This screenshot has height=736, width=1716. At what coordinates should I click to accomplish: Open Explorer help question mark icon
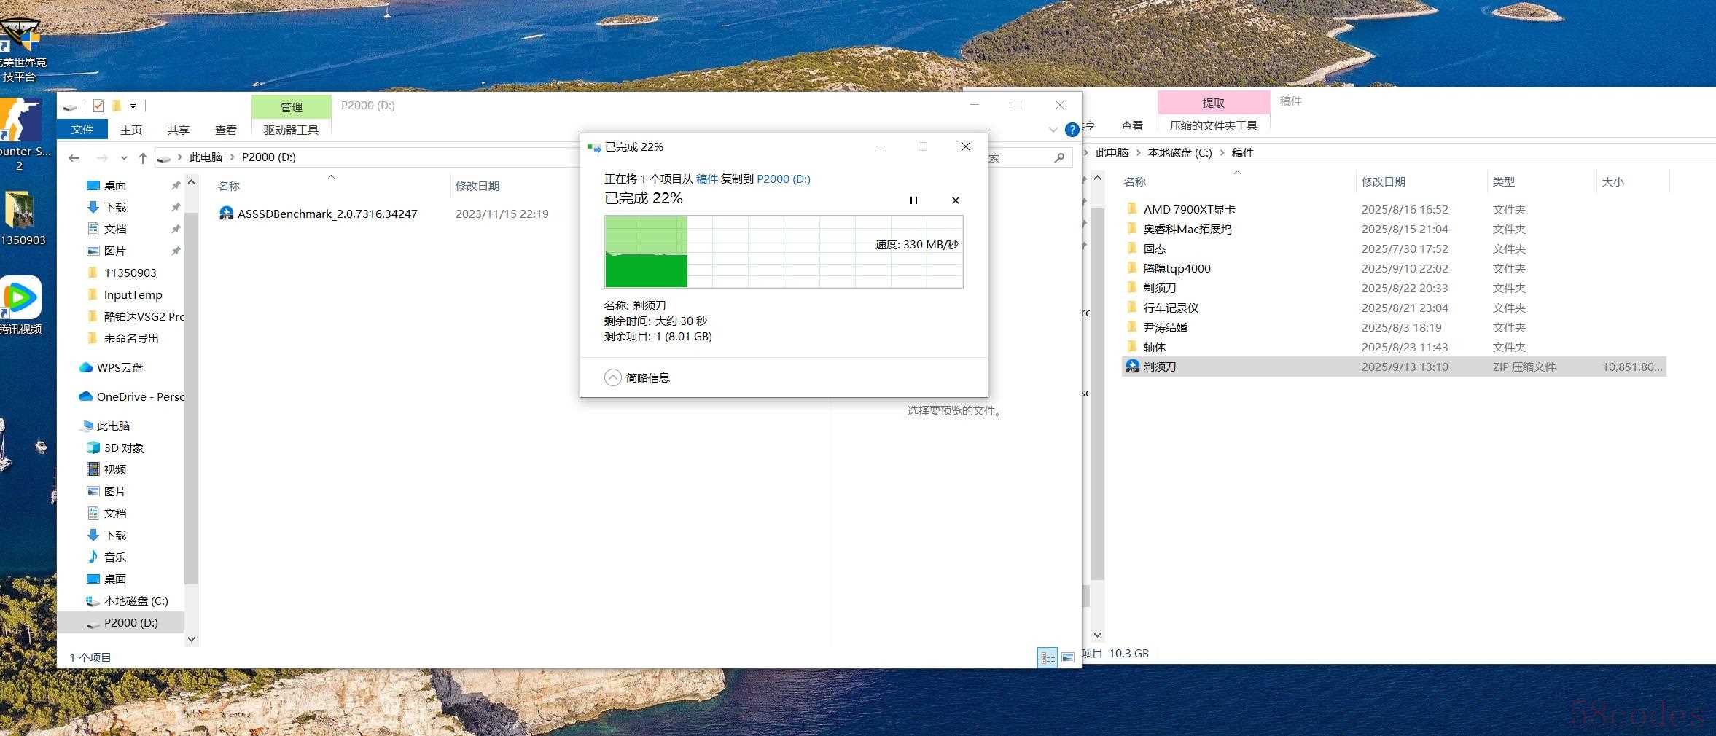(1072, 130)
